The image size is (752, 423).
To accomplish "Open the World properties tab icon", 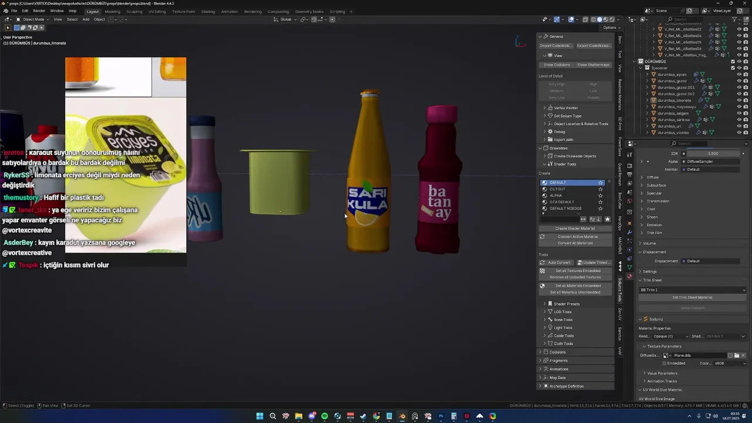I will pyautogui.click(x=629, y=201).
